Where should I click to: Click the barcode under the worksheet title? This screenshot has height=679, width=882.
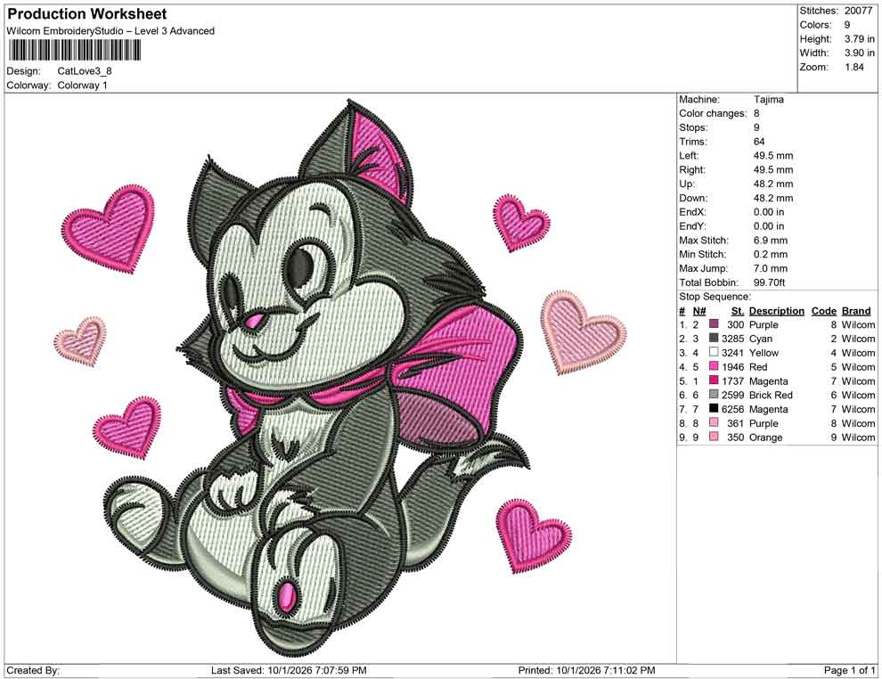click(74, 51)
